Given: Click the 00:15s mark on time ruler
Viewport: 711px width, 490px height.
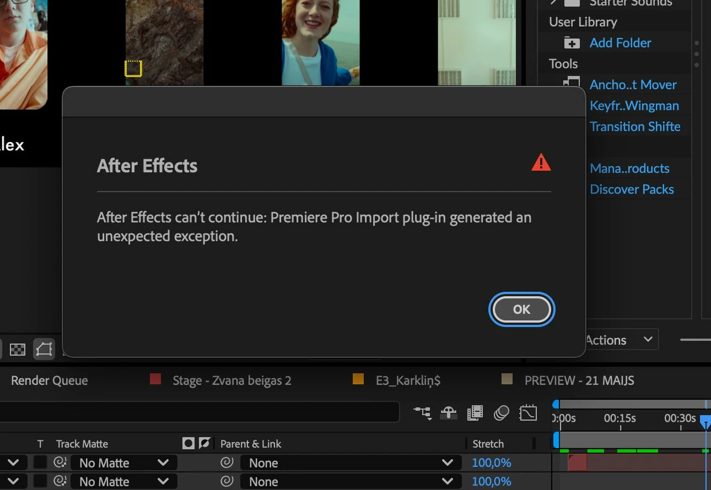Looking at the screenshot, I should 620,418.
